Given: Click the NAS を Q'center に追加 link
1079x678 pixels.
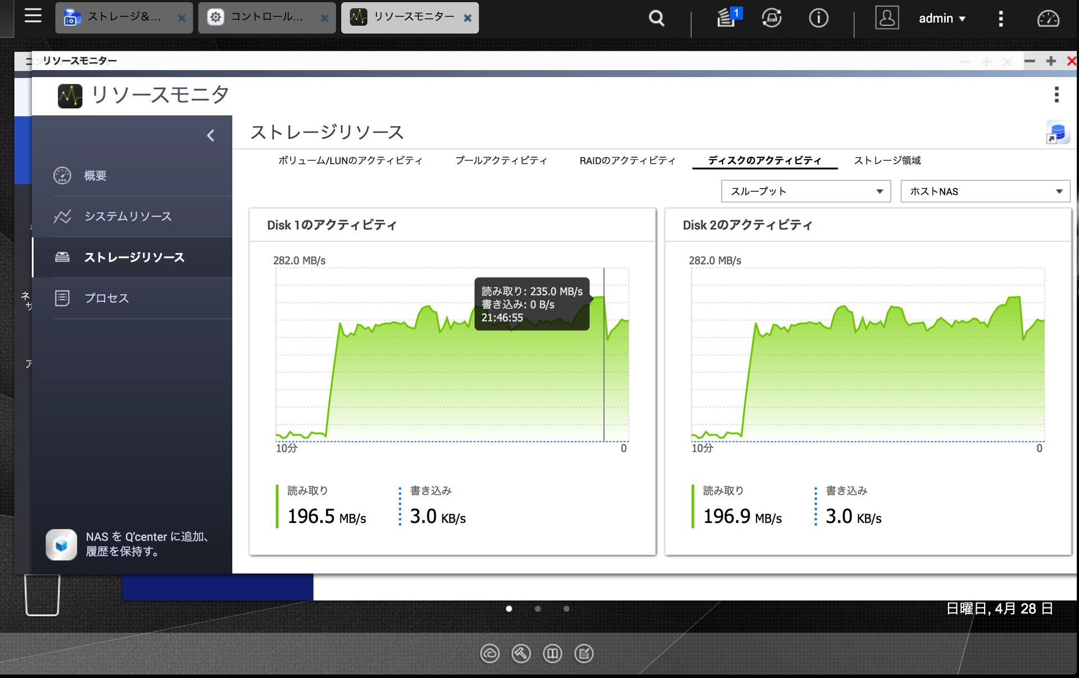Looking at the screenshot, I should (148, 544).
